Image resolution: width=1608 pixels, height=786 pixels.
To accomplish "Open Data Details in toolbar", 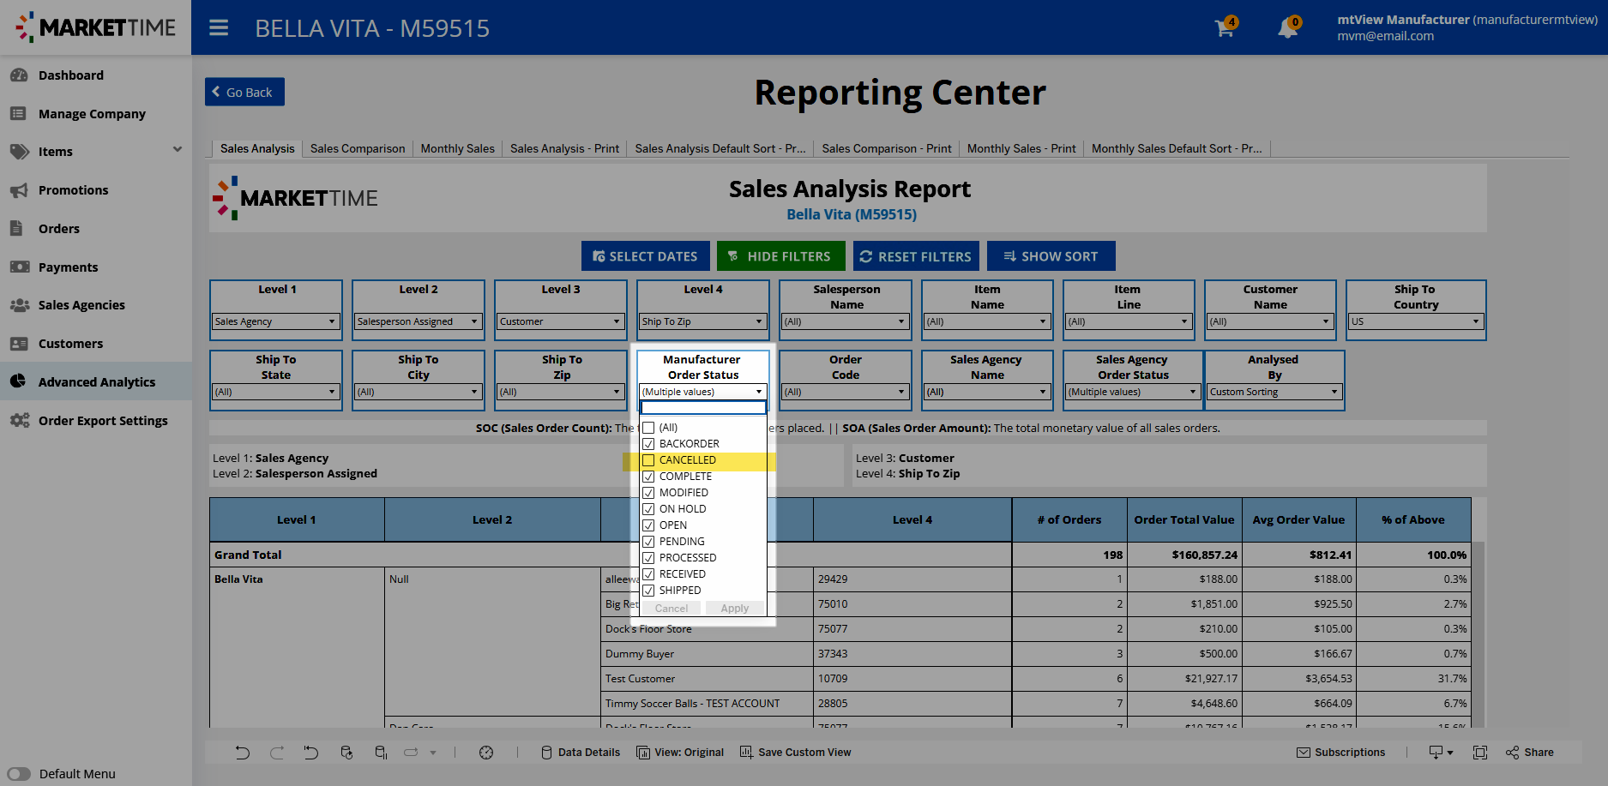I will pyautogui.click(x=581, y=753).
